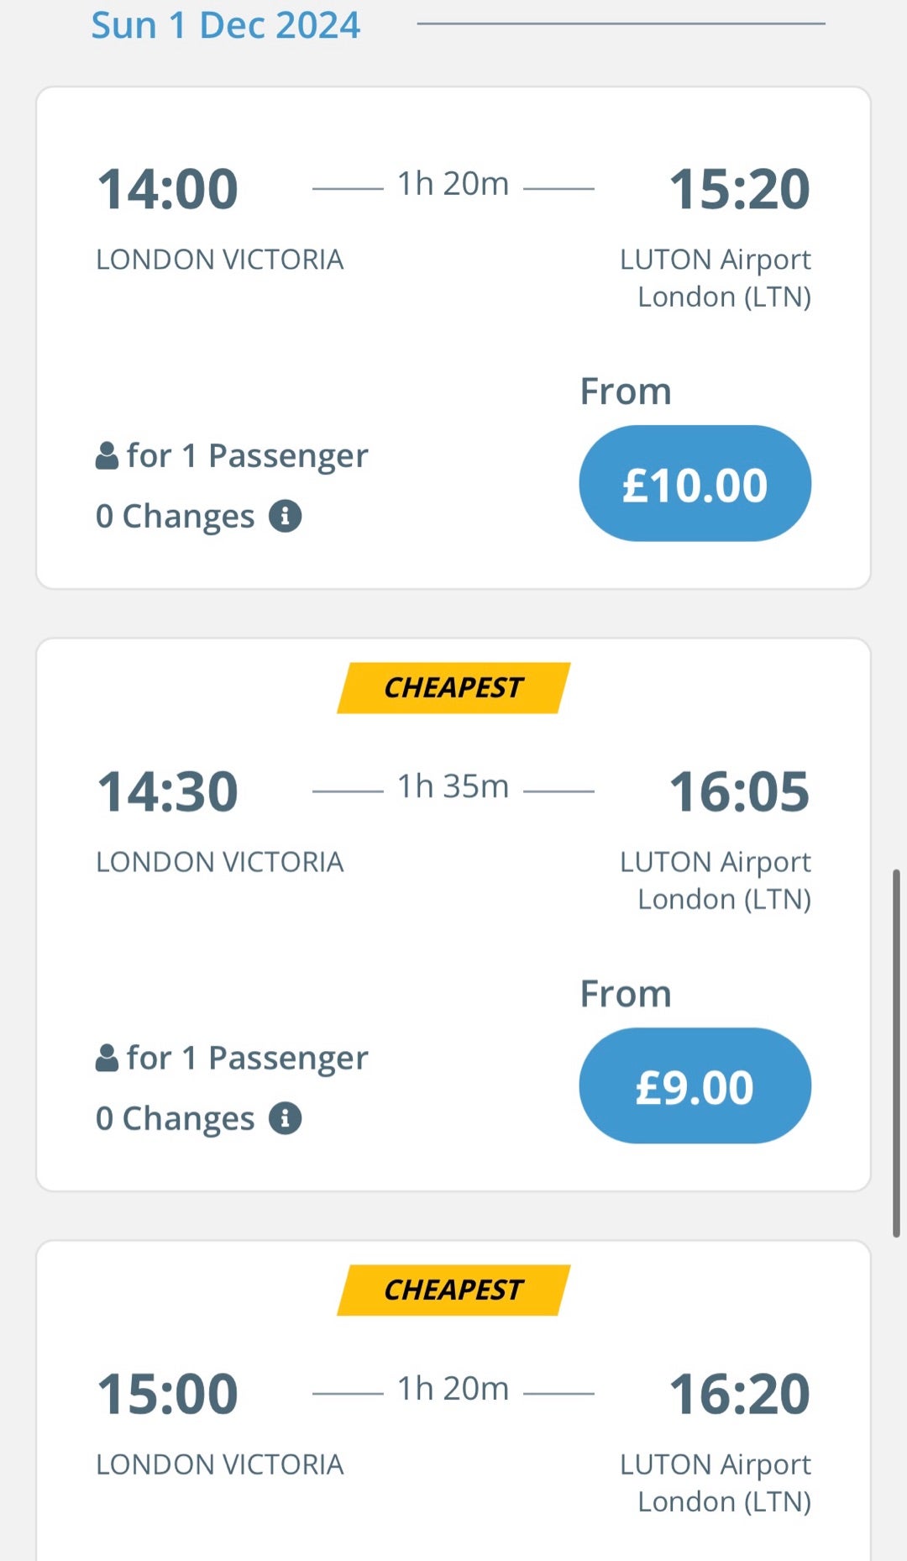Click the page scrollbar thumb
The height and width of the screenshot is (1561, 907).
pos(896,1054)
